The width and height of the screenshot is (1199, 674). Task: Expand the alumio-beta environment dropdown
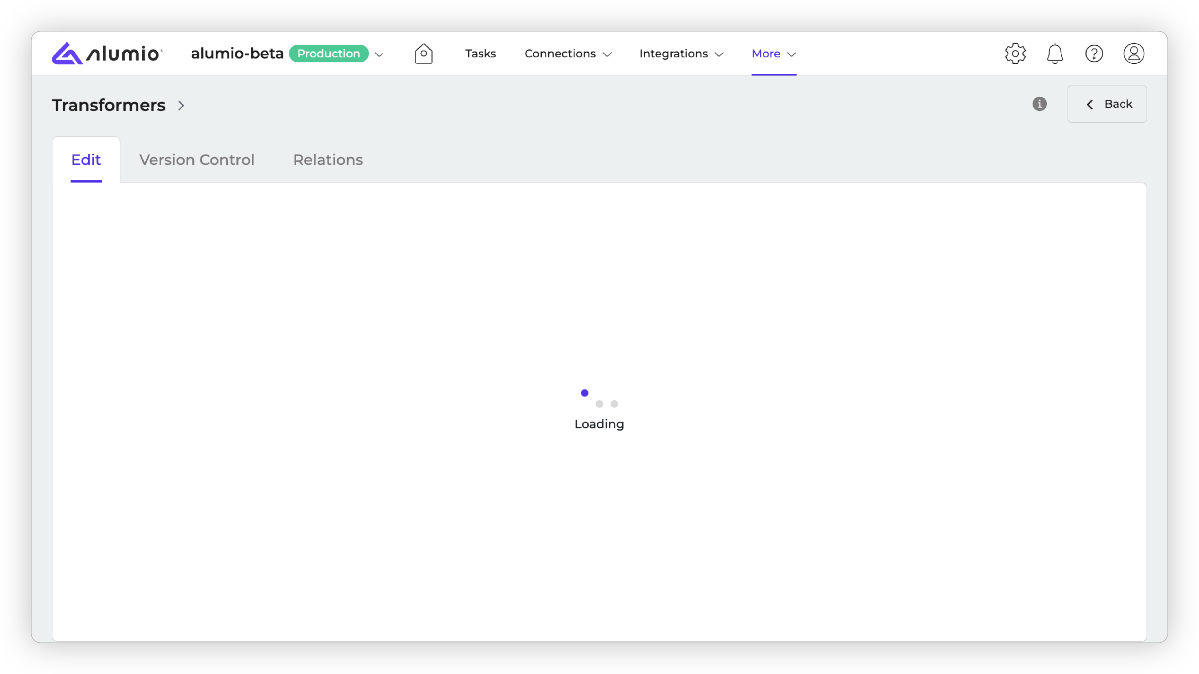[379, 54]
